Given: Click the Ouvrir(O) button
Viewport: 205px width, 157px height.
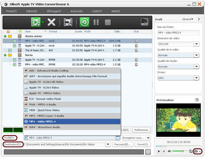Looking at the screenshot, I should (143, 144).
